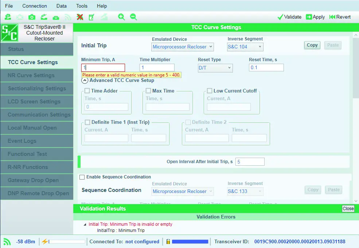
Task: Click Copy button for Sequence Coordination
Action: click(x=313, y=190)
